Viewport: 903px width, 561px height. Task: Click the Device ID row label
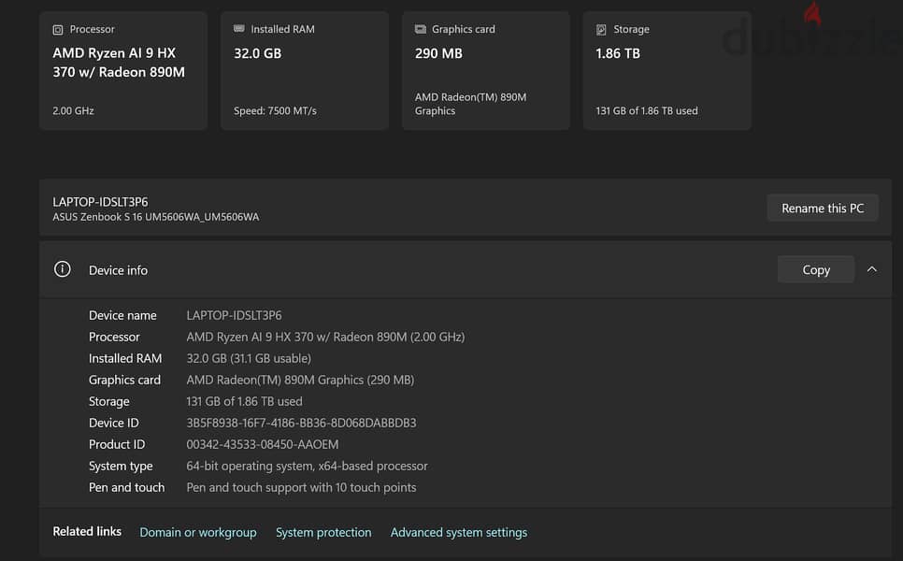[x=114, y=423]
